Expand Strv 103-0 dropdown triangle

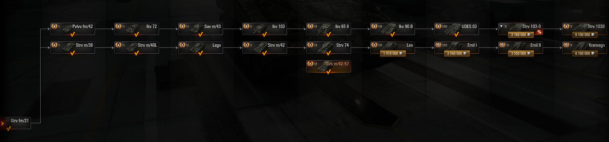pos(501,26)
